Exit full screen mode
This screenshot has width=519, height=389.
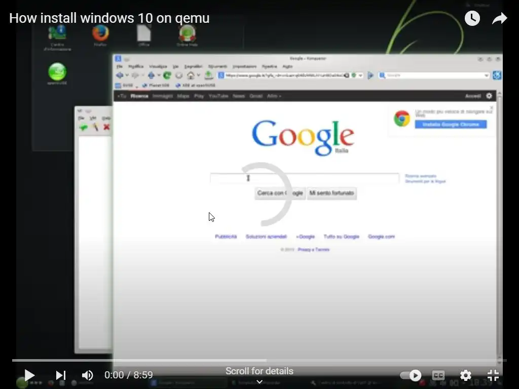pyautogui.click(x=493, y=375)
